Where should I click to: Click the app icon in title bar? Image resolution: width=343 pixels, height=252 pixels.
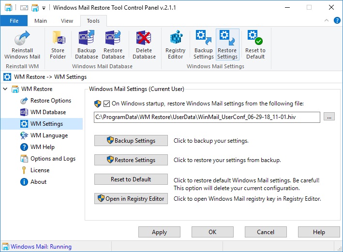[8, 8]
